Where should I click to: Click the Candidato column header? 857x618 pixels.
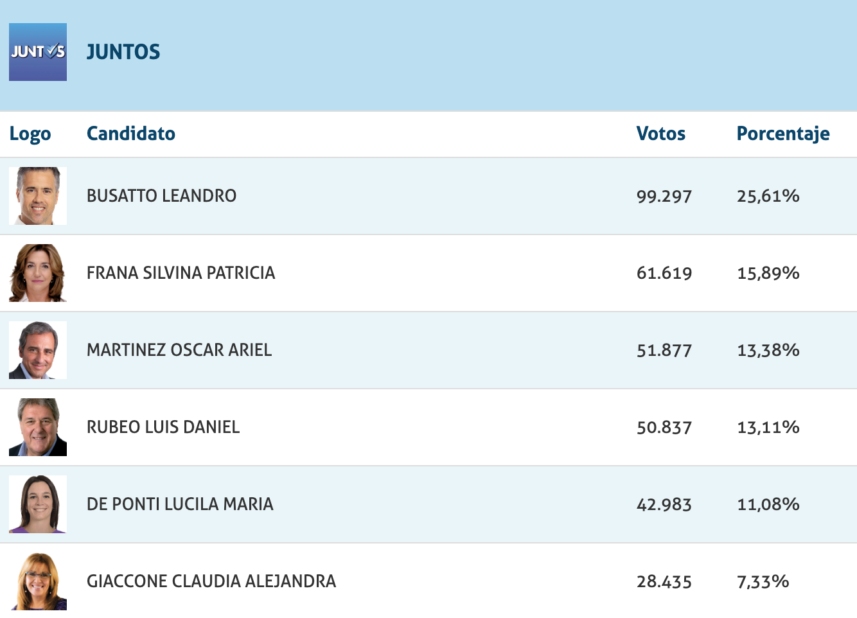(x=131, y=134)
